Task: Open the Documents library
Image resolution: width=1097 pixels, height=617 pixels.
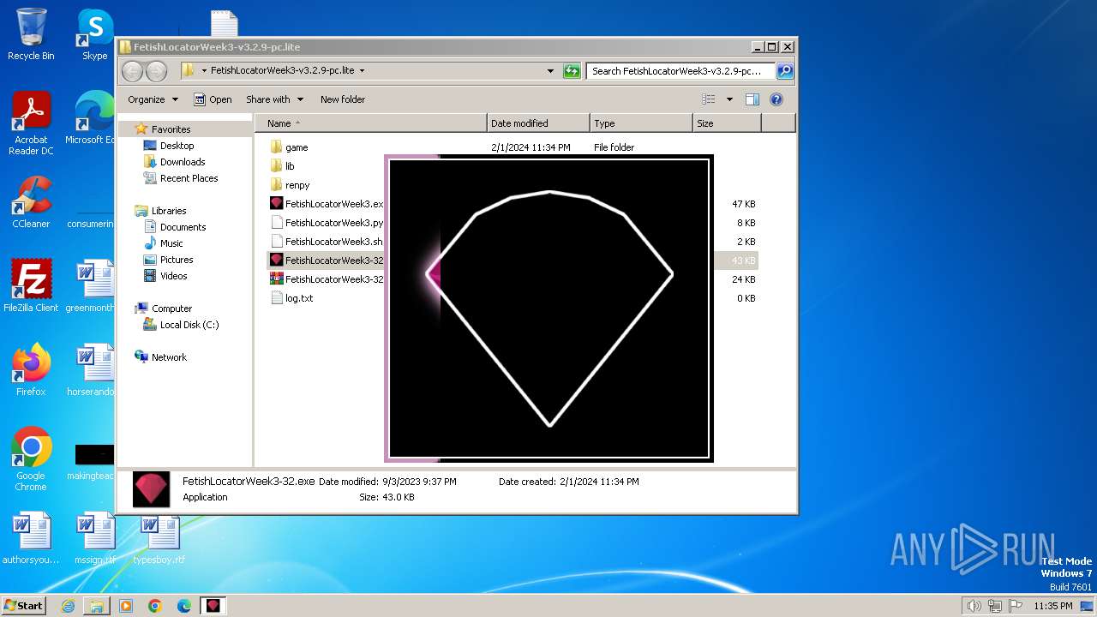Action: (x=183, y=227)
